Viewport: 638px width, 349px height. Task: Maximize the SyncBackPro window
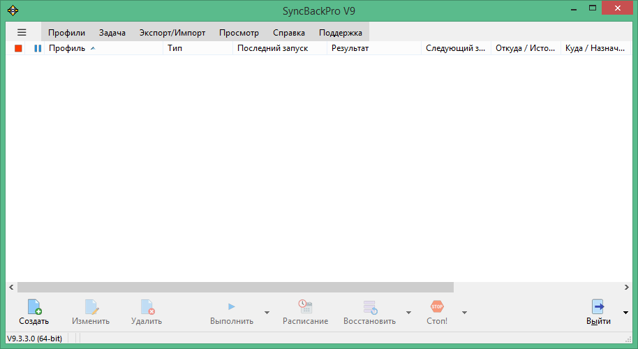(593, 8)
